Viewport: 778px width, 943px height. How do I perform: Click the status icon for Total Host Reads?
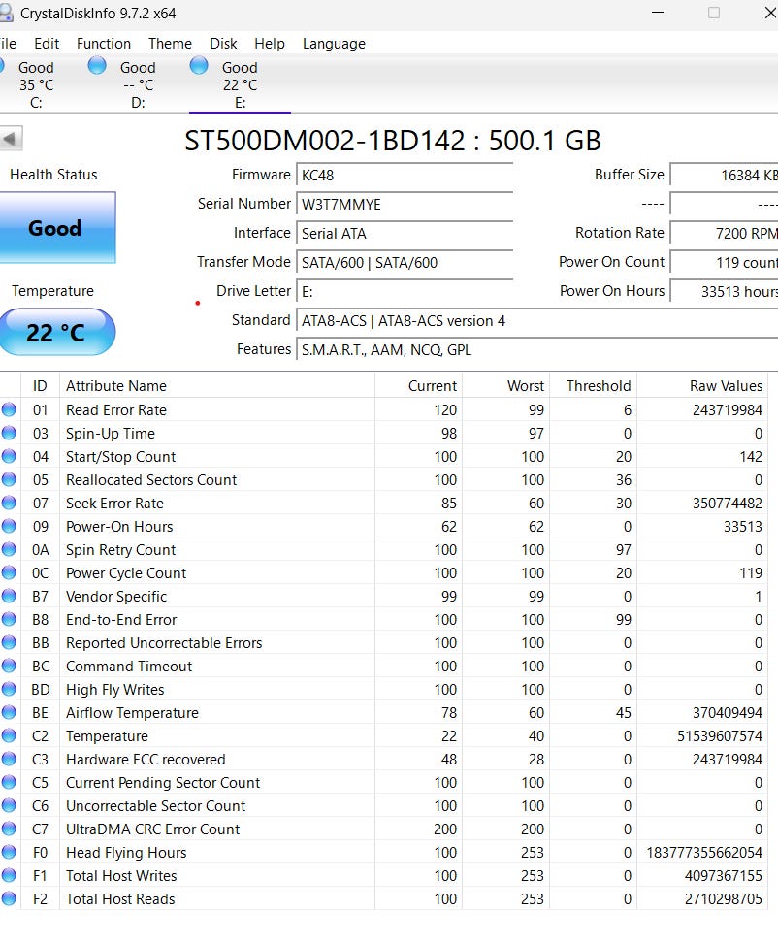[9, 898]
